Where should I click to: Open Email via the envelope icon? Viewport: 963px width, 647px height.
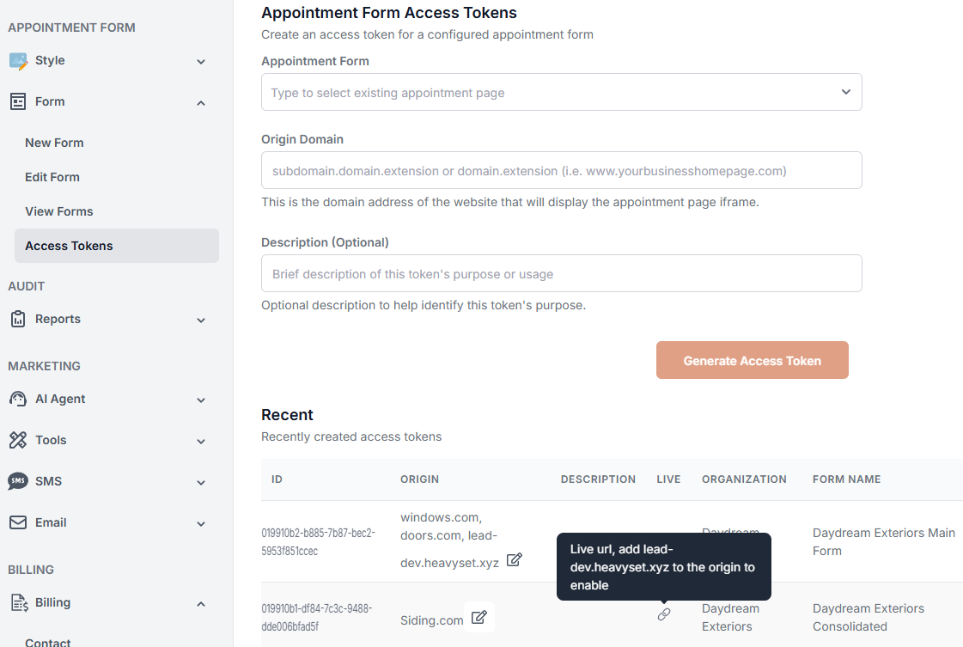click(x=17, y=522)
